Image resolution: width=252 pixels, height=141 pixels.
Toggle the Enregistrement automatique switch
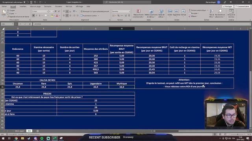pos(26,2)
